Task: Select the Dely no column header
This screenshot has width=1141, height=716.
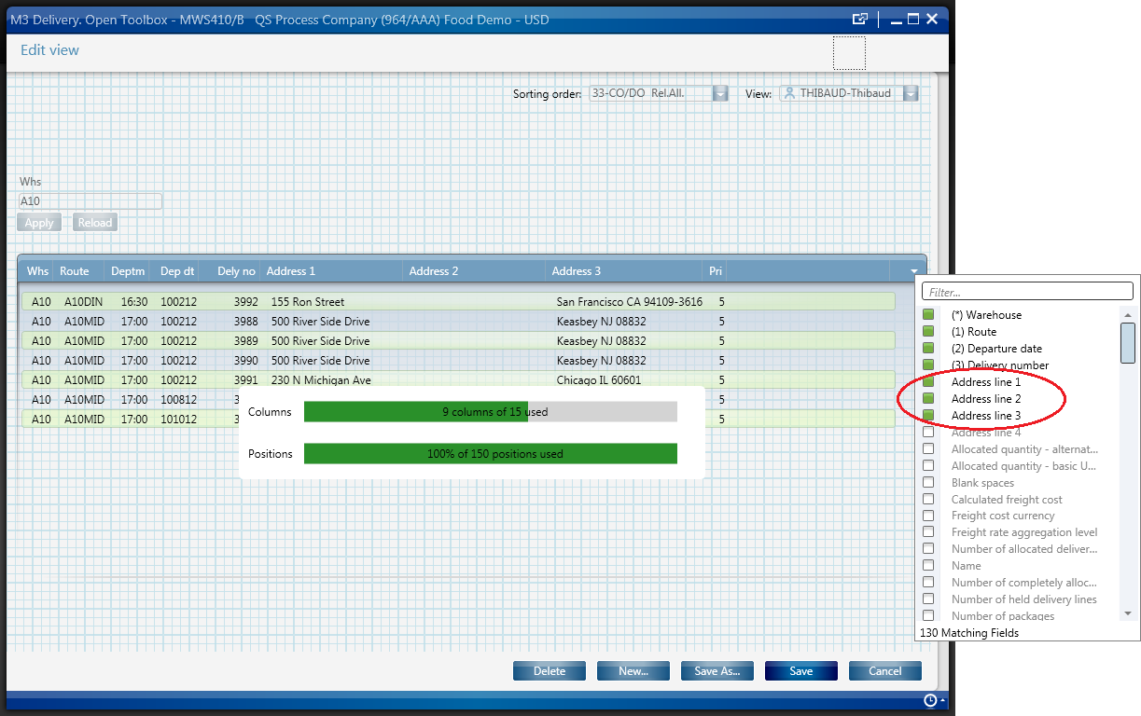Action: point(235,271)
